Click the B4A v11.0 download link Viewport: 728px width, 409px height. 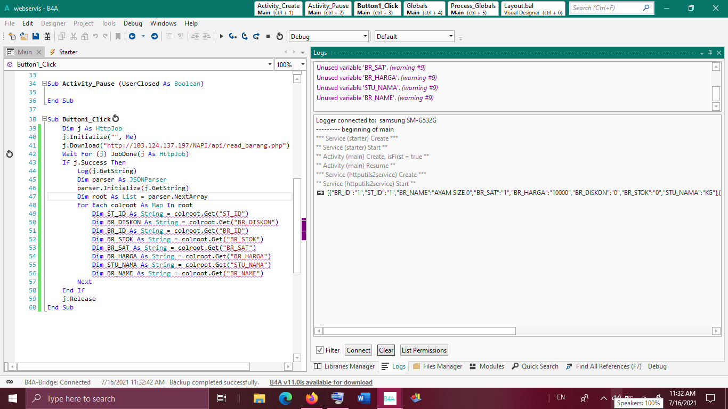321,382
